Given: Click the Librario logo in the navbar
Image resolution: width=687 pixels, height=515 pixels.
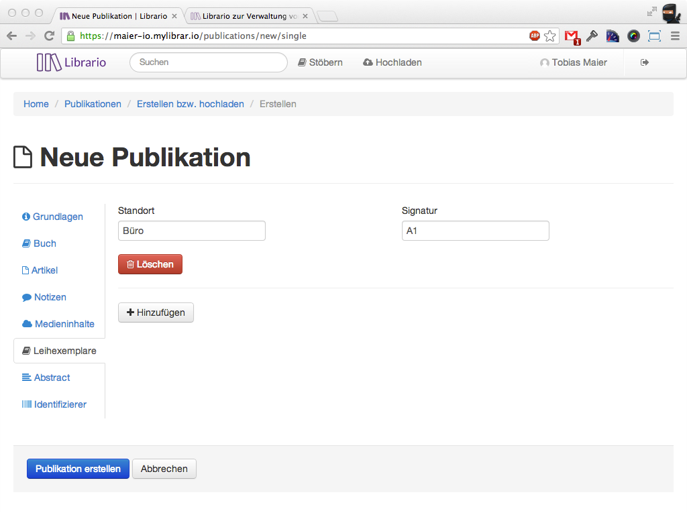Looking at the screenshot, I should (71, 62).
